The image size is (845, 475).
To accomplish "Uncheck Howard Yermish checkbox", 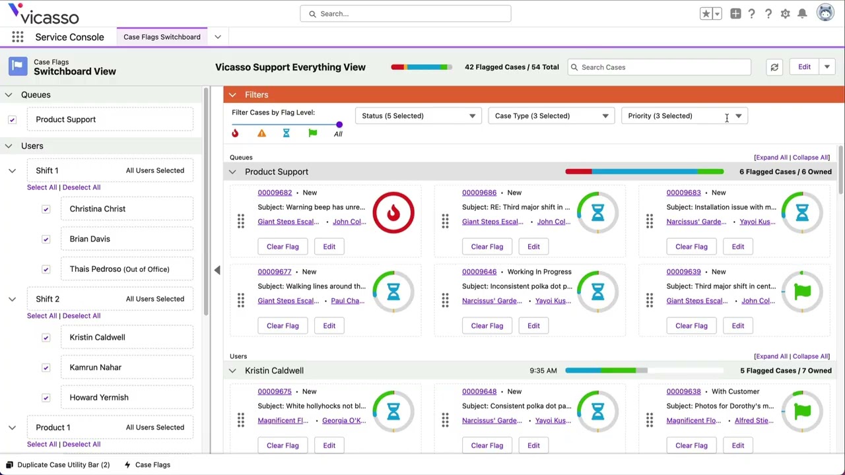I will click(46, 398).
